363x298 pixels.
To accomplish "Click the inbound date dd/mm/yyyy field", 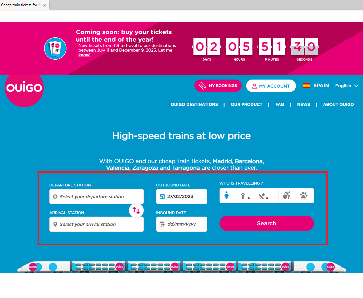I will coord(181,224).
